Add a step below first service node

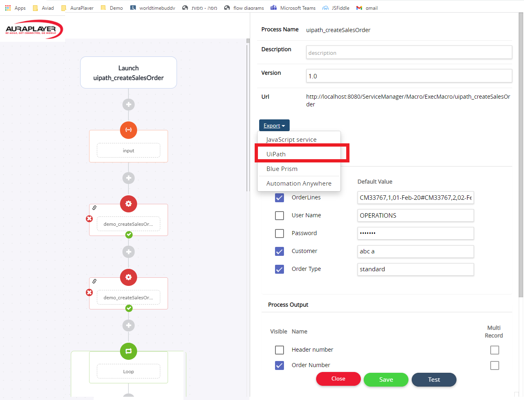129,252
